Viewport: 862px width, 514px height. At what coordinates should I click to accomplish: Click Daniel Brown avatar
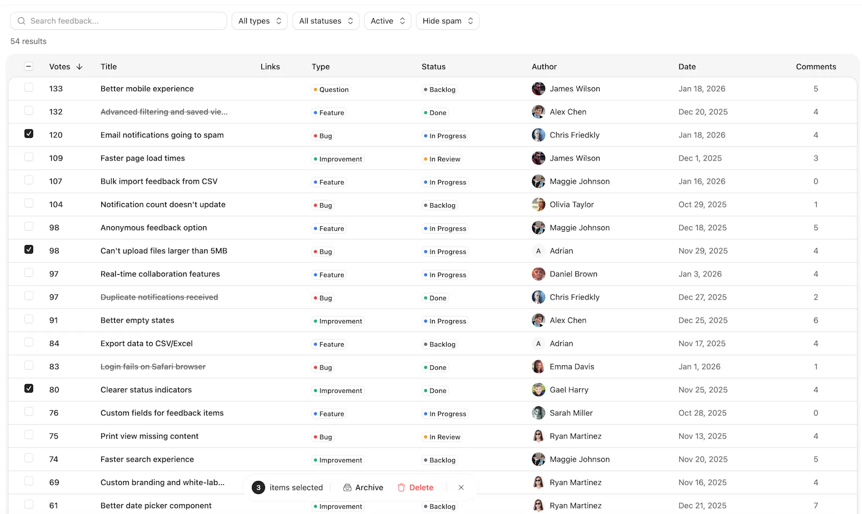click(x=538, y=274)
